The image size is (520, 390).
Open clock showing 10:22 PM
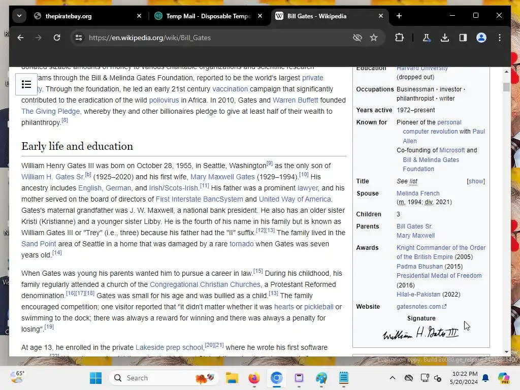pos(464,378)
